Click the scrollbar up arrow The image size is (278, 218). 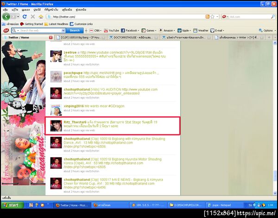[275, 43]
